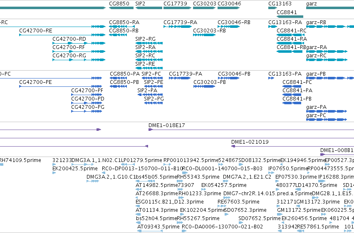Select transcript CG17739-RA

[x=178, y=27]
